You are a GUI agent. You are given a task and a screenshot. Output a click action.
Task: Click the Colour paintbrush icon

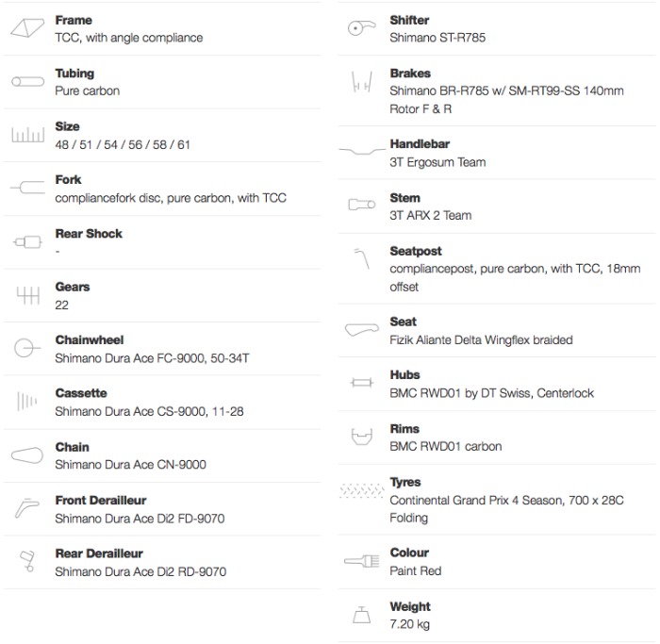[362, 561]
